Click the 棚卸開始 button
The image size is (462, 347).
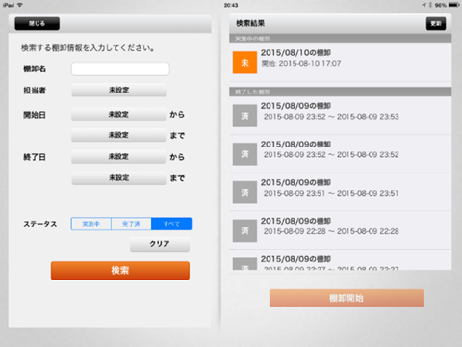pyautogui.click(x=346, y=298)
